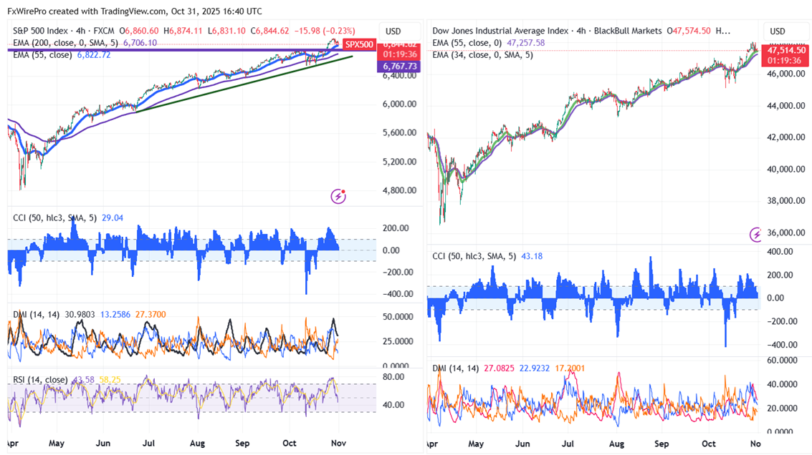Click the lightning replay icon on S&P chart

pyautogui.click(x=338, y=197)
